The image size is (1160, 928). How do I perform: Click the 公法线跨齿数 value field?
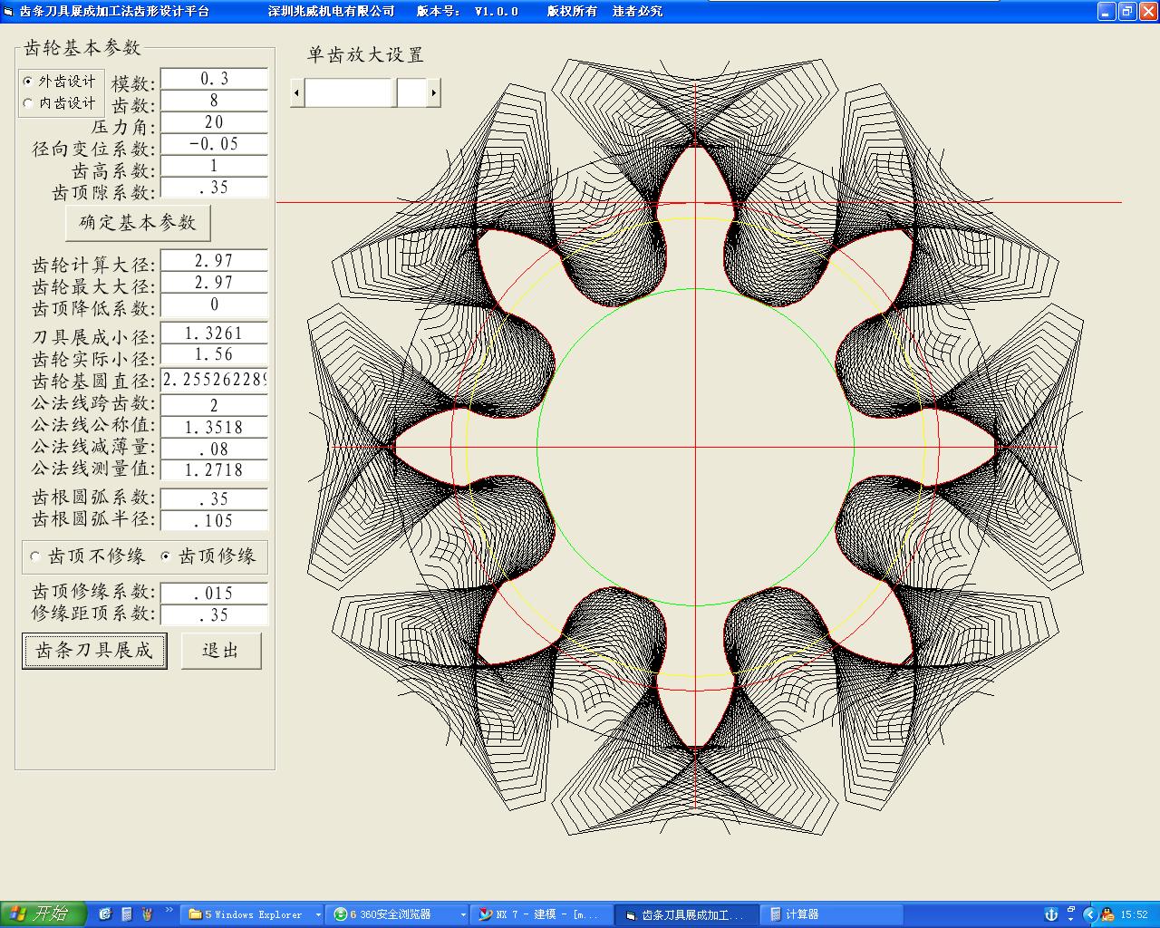tap(214, 405)
